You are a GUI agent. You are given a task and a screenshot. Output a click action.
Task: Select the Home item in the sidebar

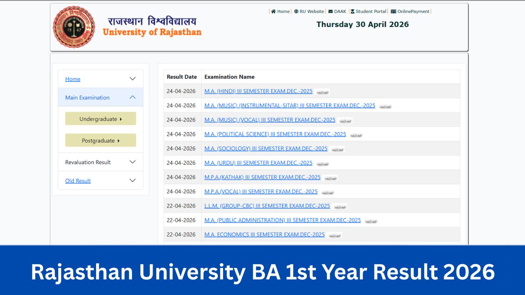[73, 79]
